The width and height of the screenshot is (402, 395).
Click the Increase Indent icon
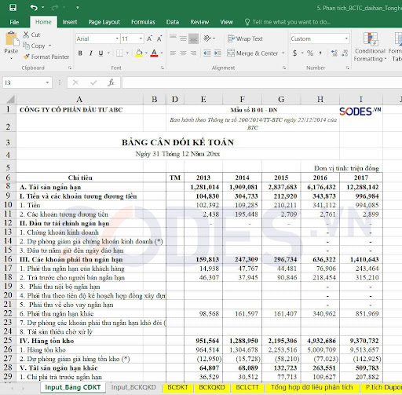coord(217,53)
